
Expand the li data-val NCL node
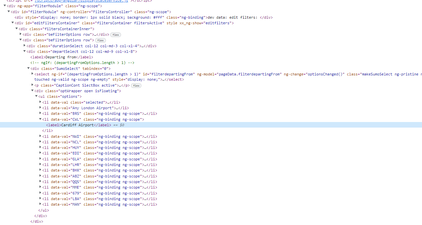coord(40,142)
